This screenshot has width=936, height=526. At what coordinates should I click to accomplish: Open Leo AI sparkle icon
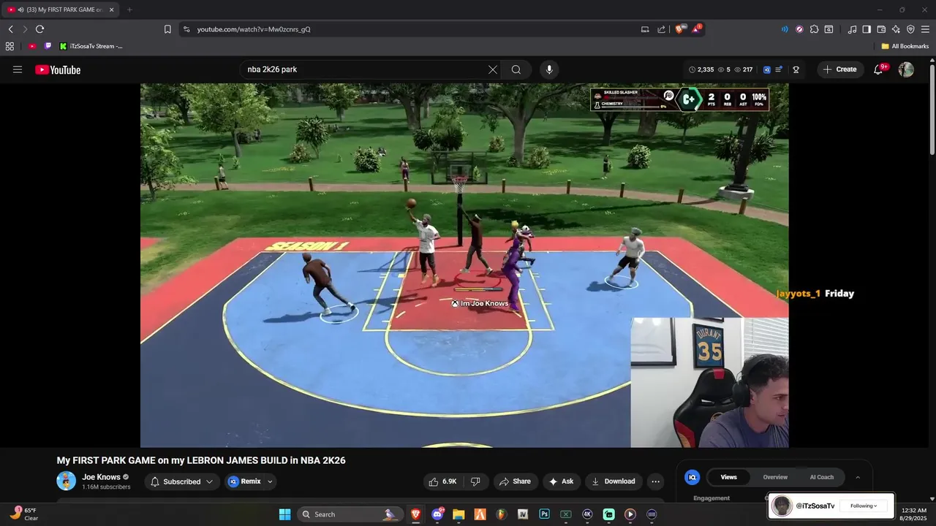point(896,29)
